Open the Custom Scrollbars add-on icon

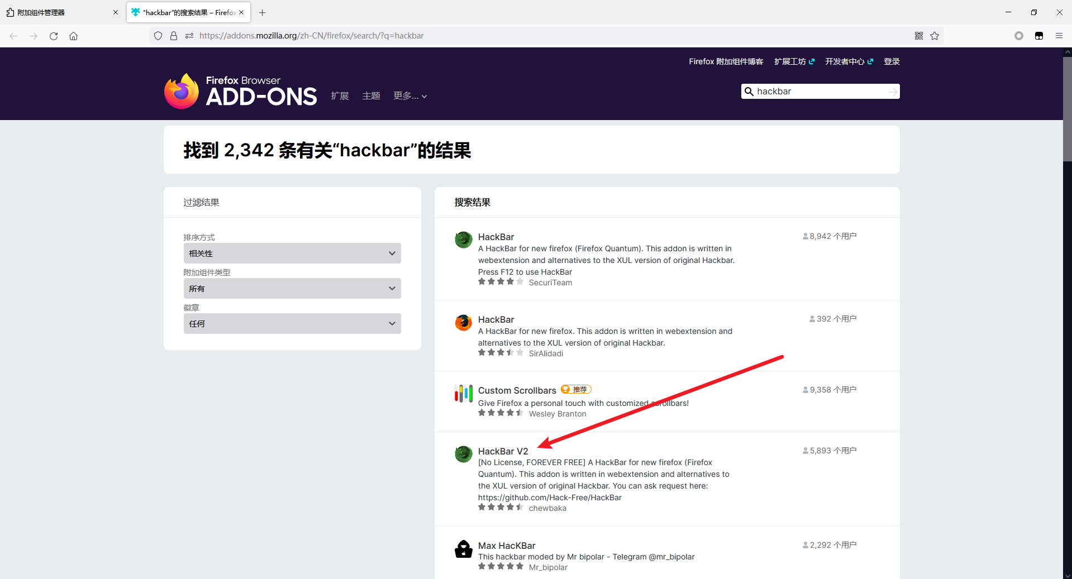click(464, 393)
